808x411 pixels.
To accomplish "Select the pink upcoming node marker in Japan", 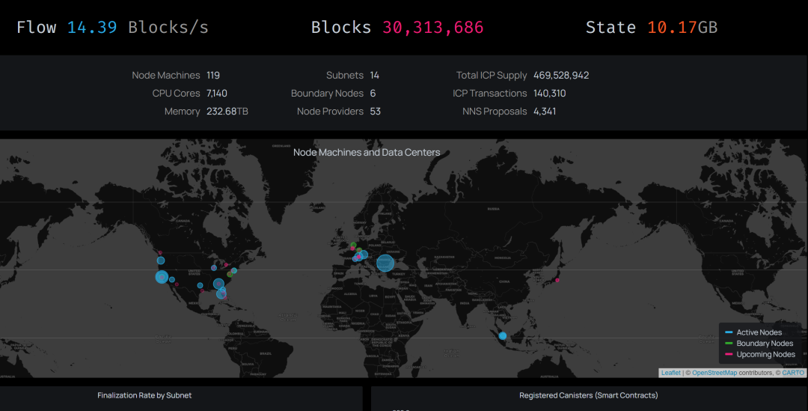I will pyautogui.click(x=557, y=280).
